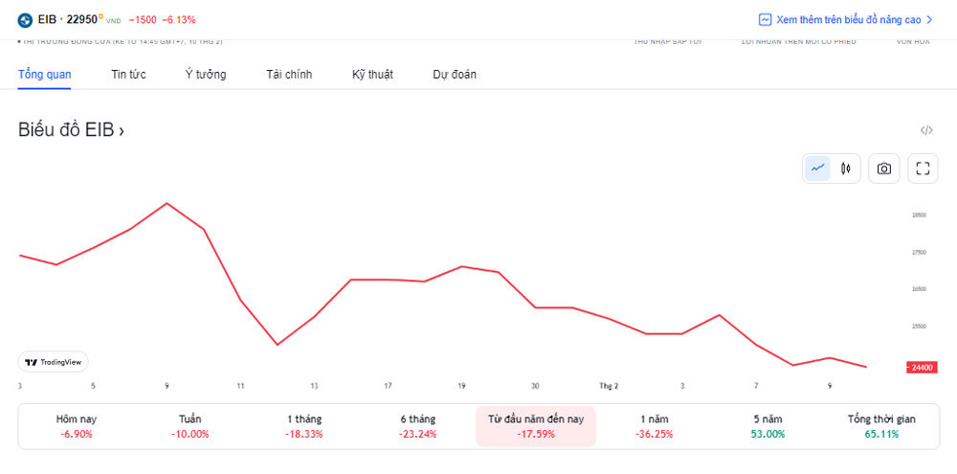The height and width of the screenshot is (474, 957).
Task: Open chart in fullscreen mode
Action: pyautogui.click(x=924, y=169)
